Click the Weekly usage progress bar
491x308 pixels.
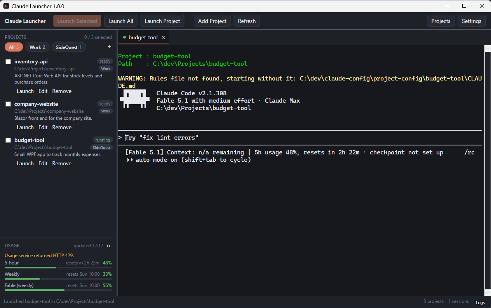(58, 279)
